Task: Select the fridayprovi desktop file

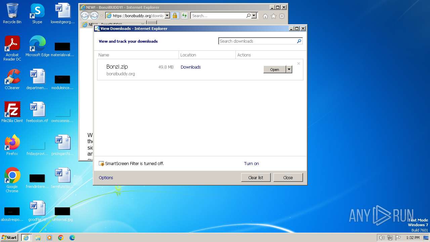Action: point(37,147)
